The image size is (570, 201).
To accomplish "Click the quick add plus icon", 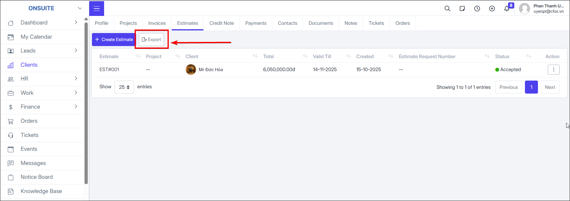I will tap(492, 9).
